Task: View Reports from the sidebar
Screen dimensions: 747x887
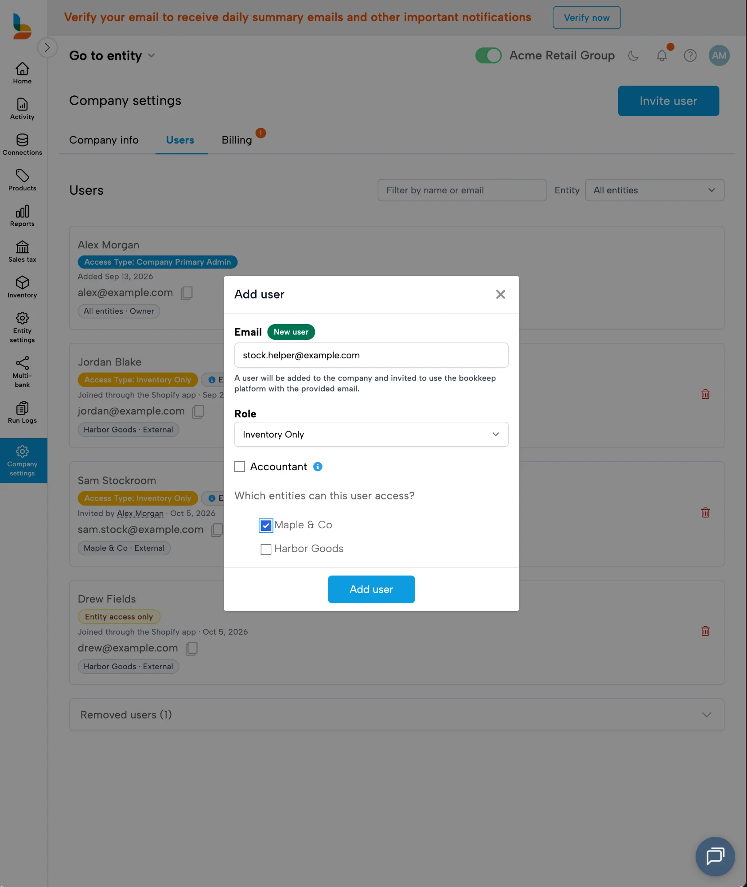Action: point(22,216)
